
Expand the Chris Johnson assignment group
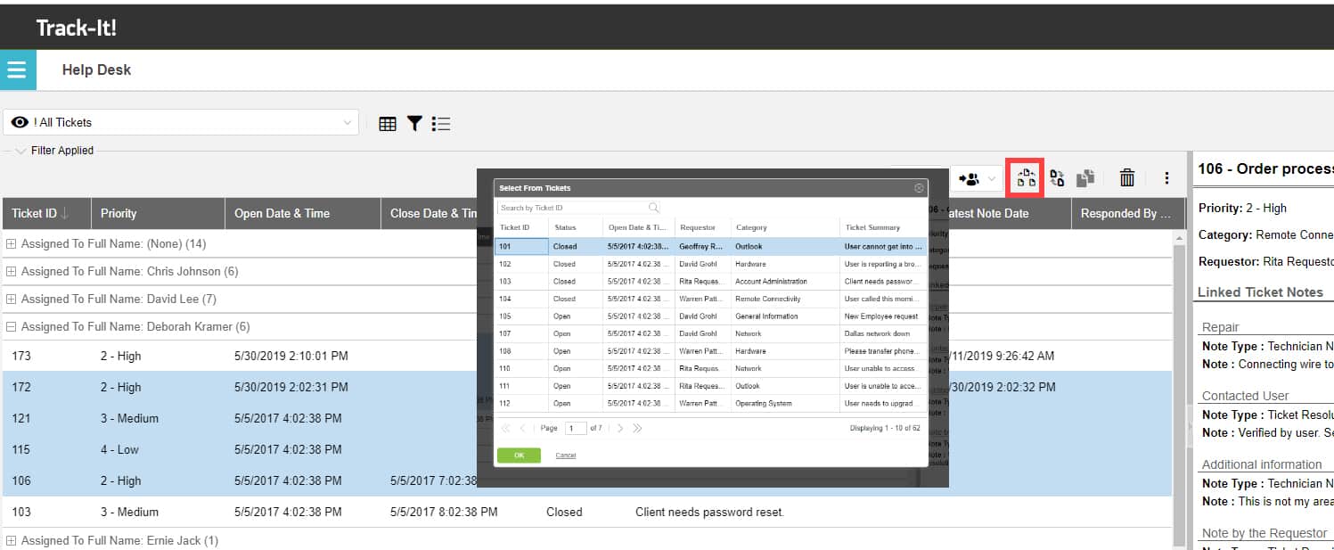coord(13,271)
